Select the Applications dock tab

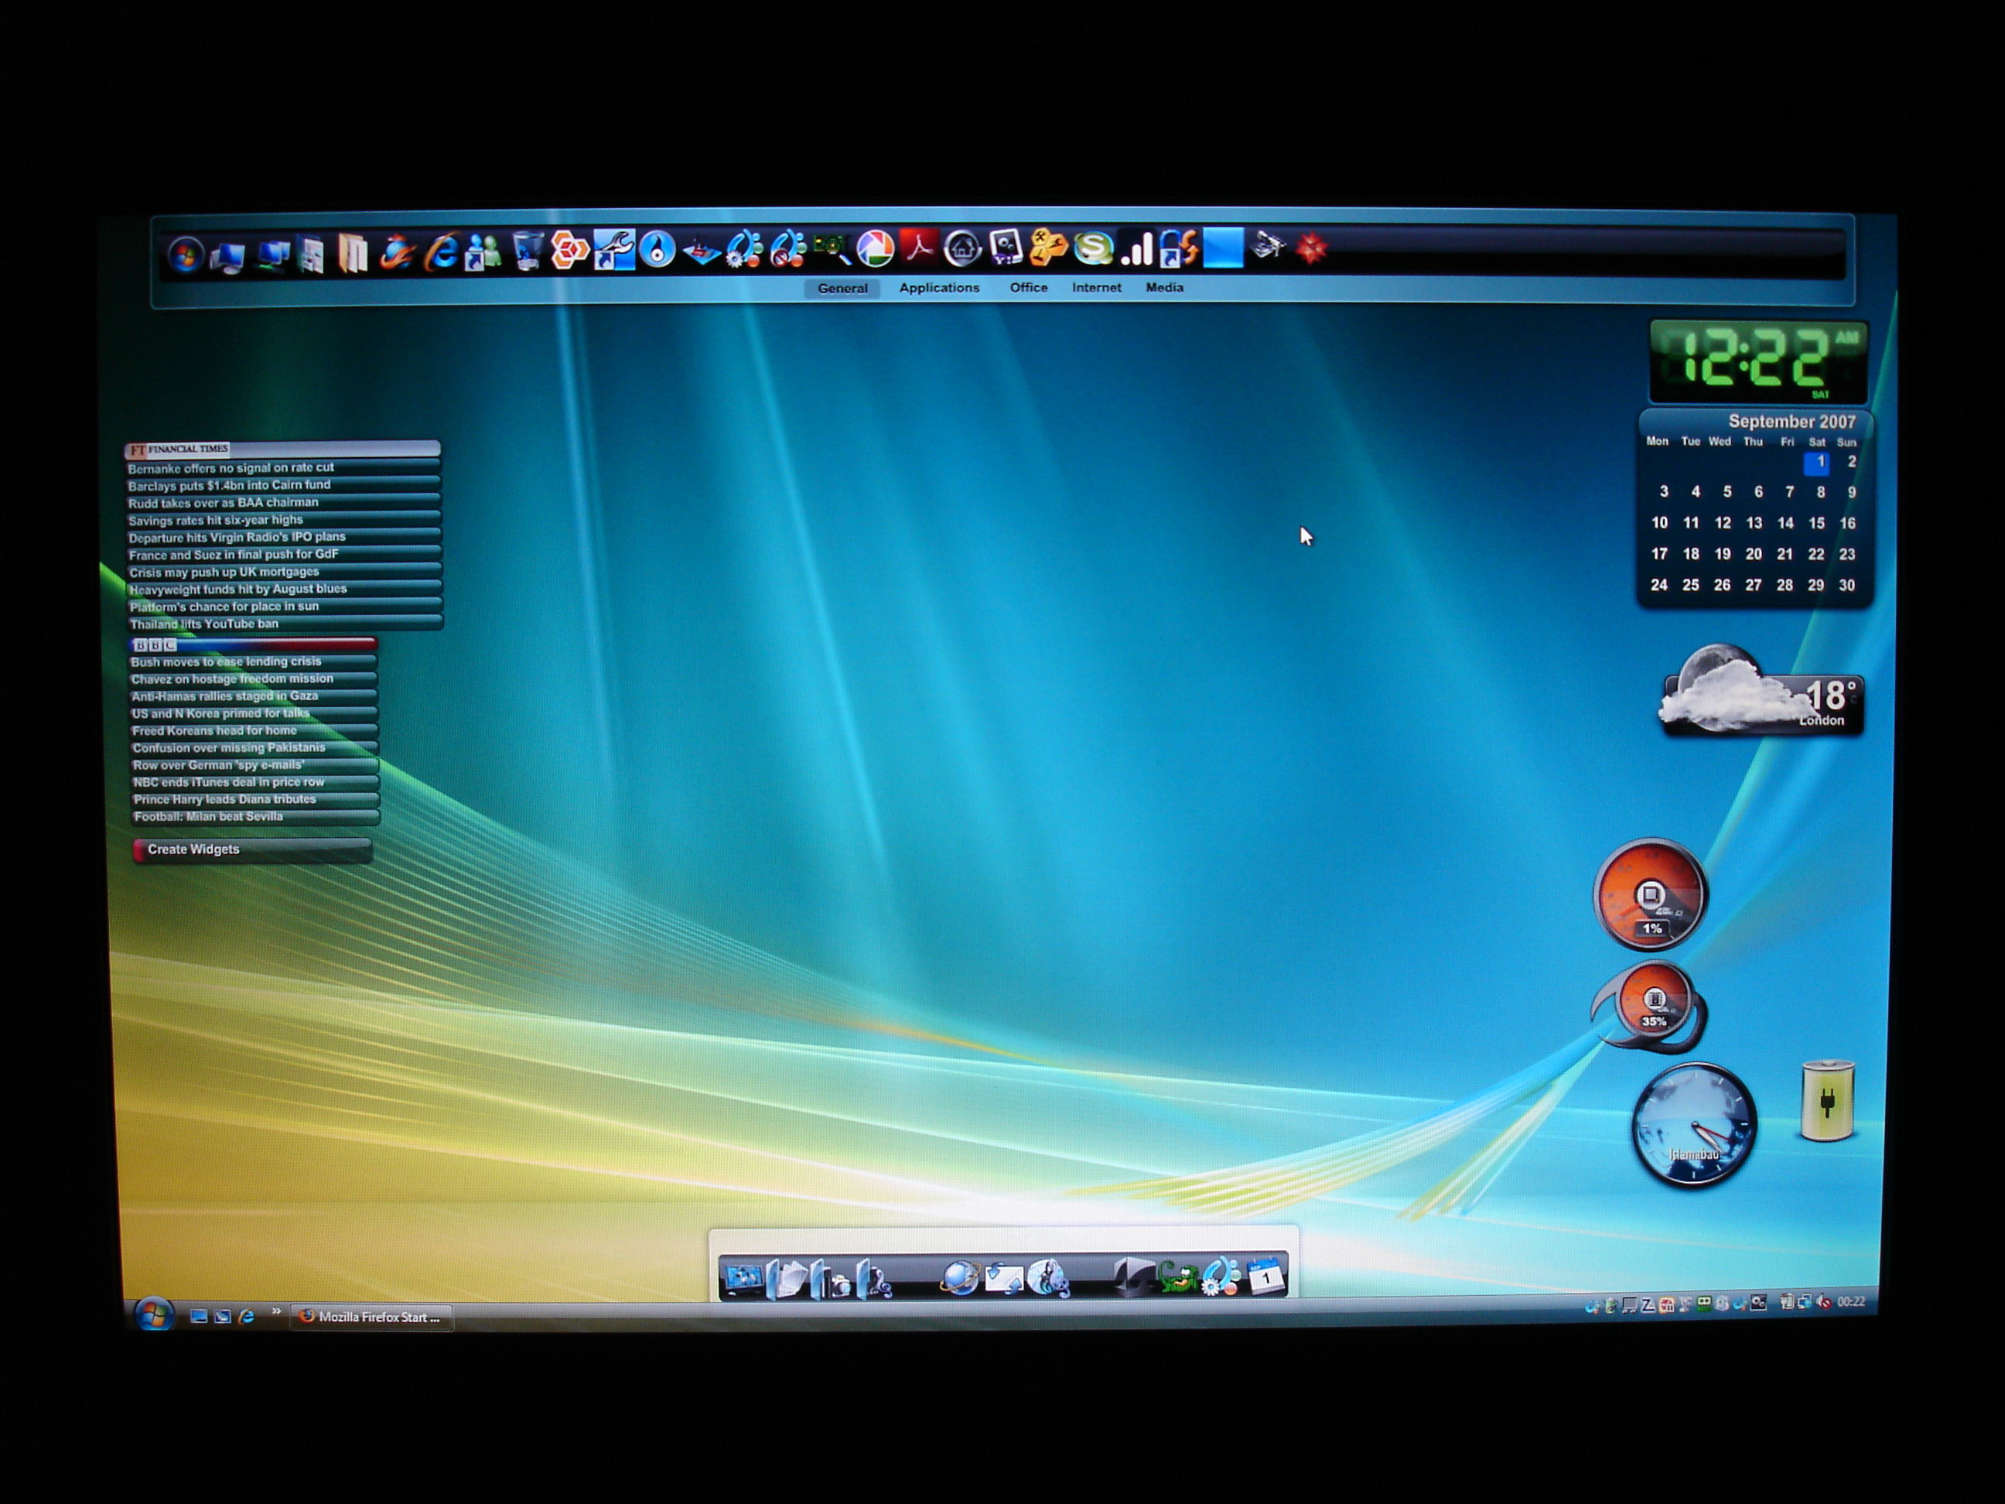tap(939, 287)
